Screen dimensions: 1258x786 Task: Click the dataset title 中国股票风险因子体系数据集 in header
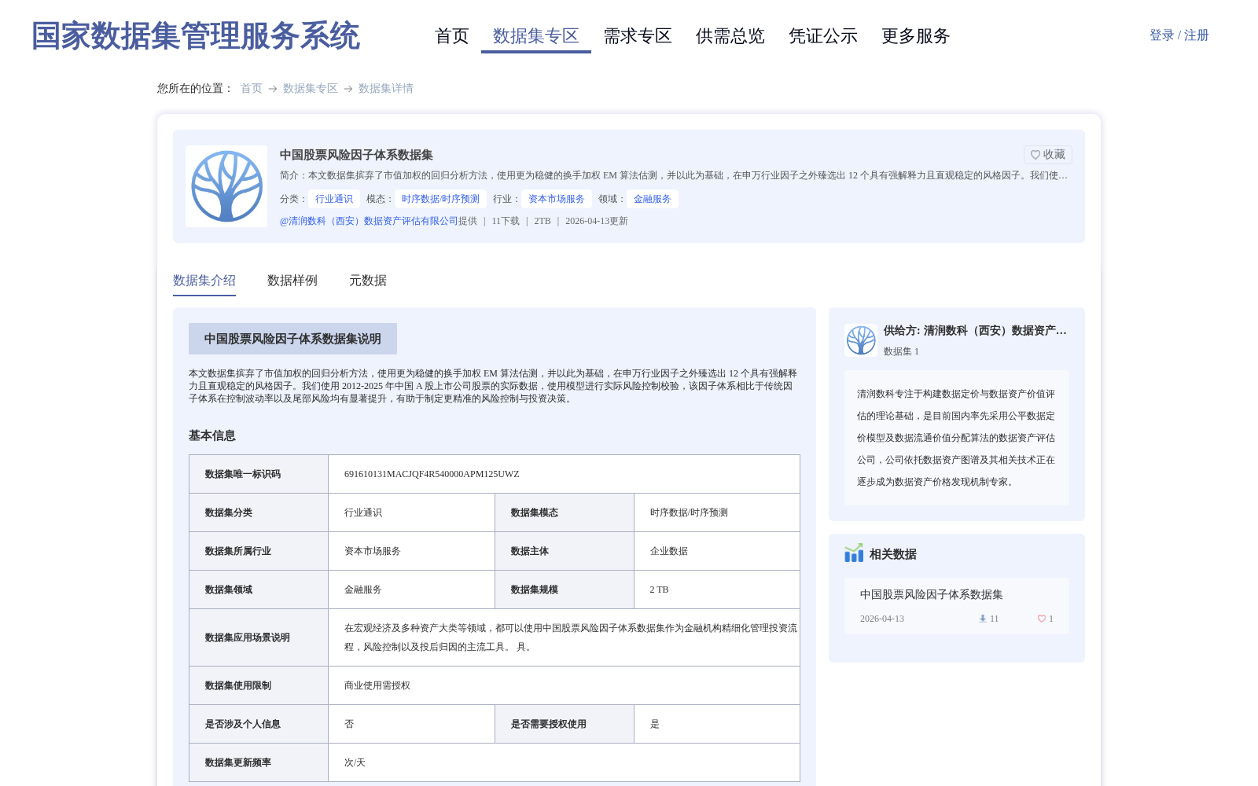click(x=356, y=155)
